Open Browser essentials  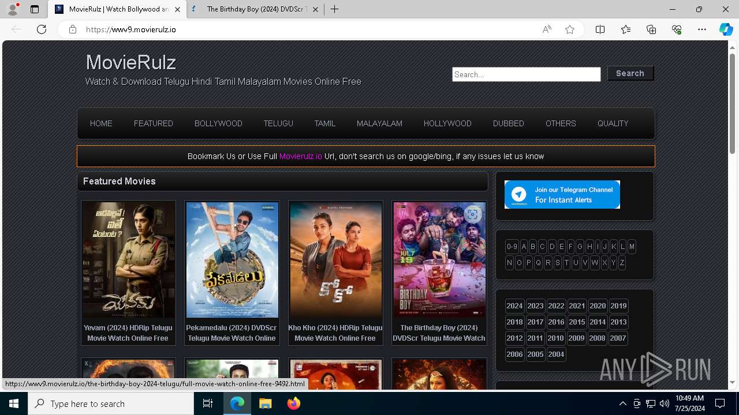[677, 29]
